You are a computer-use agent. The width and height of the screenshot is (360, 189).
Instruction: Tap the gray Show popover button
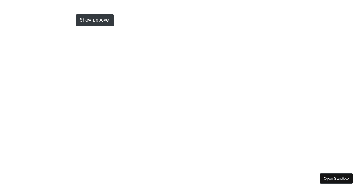point(95,20)
